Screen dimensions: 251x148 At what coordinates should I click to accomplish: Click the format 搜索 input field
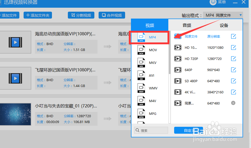pyautogui.click(x=151, y=130)
